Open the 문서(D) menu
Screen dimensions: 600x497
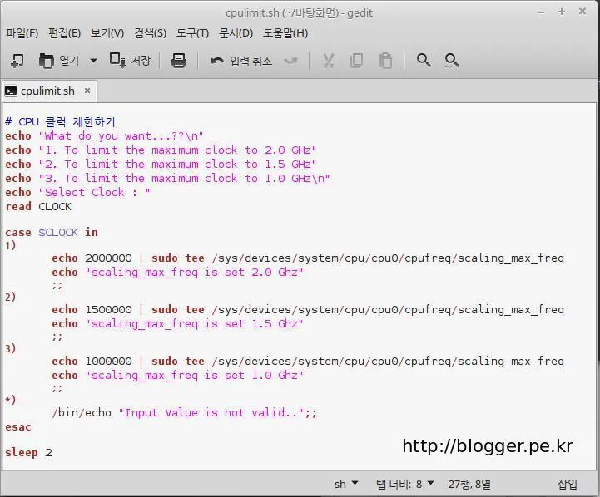click(236, 33)
